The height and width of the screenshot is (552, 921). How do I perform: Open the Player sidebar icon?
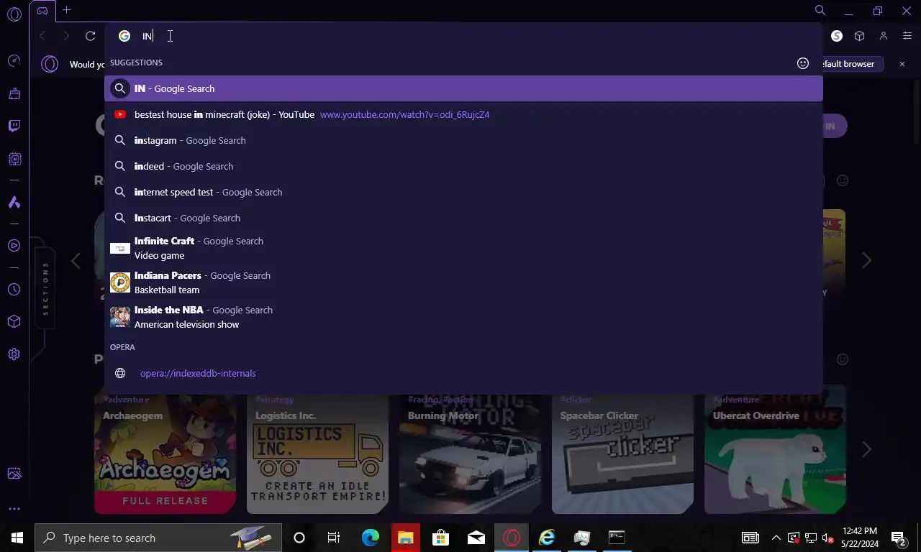(14, 246)
